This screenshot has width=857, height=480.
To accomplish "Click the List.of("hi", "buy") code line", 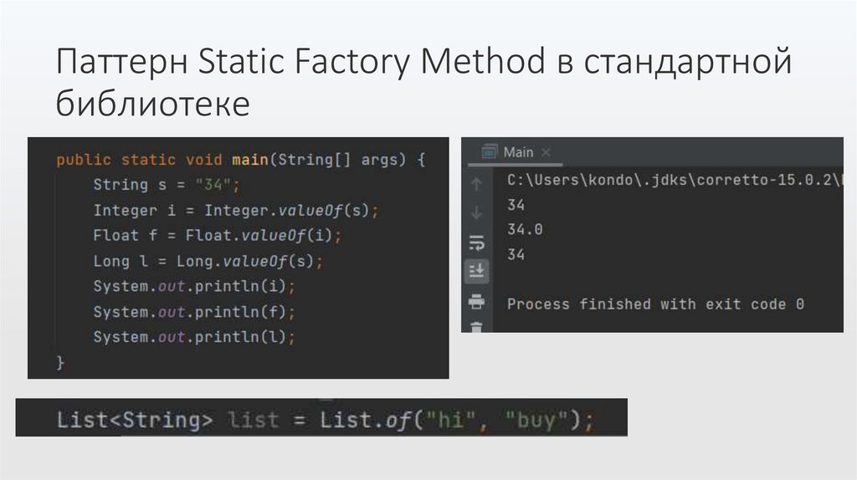I will pyautogui.click(x=325, y=420).
